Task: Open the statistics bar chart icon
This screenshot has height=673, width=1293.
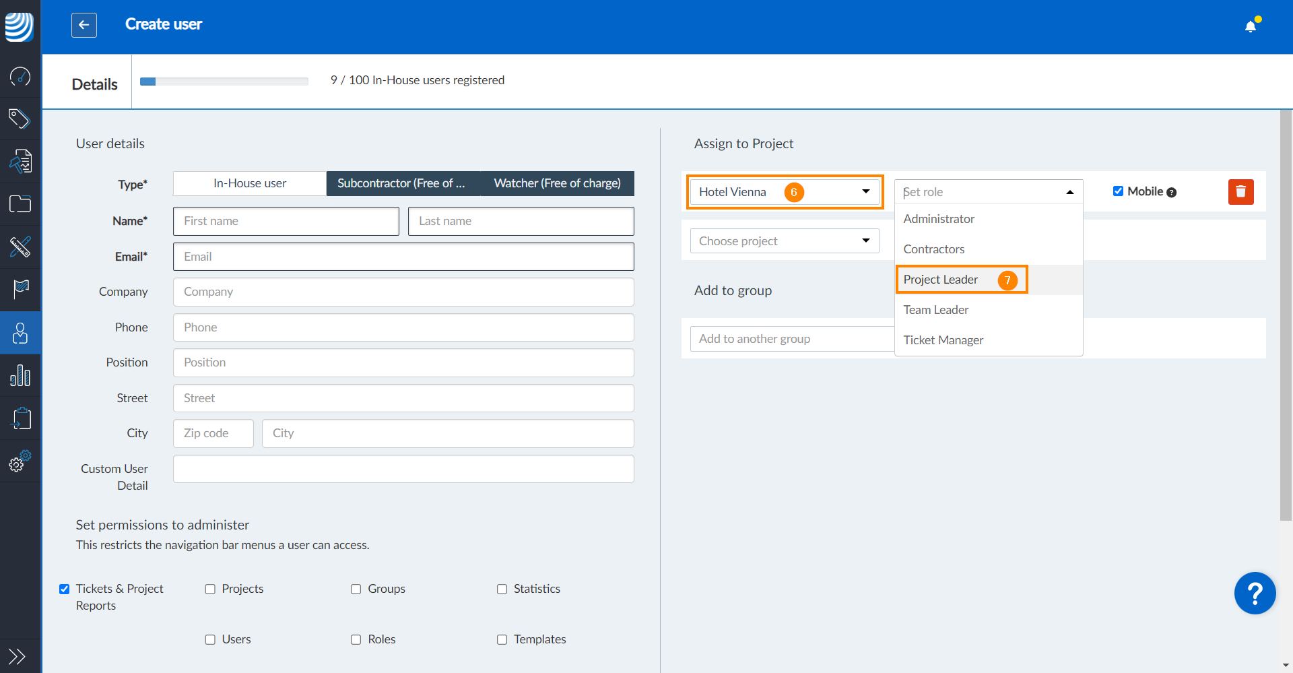Action: click(20, 375)
